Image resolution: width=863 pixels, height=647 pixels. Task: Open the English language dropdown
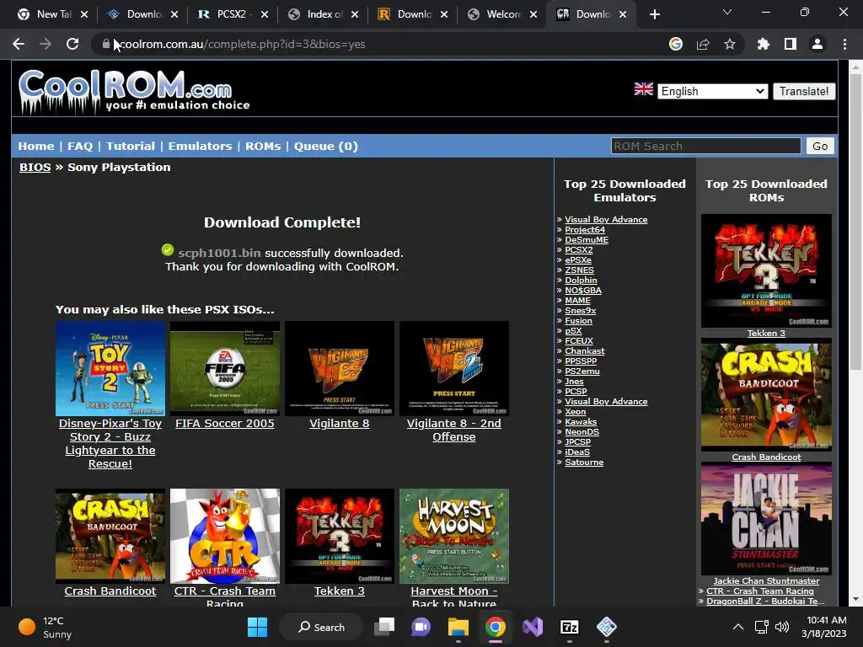[713, 91]
